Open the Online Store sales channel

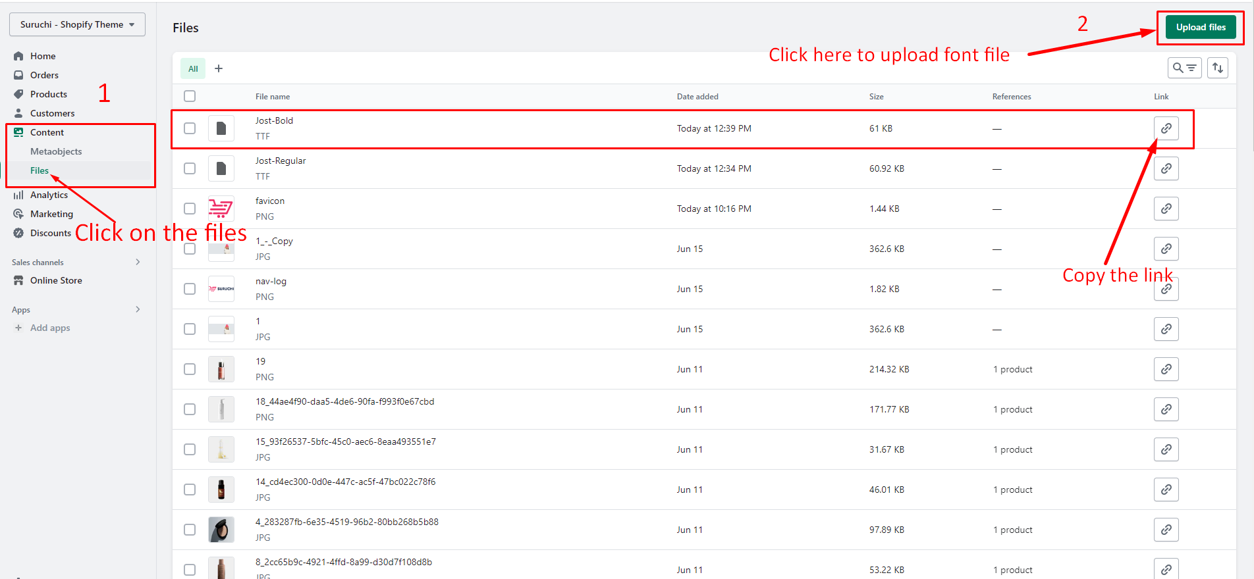(x=56, y=280)
